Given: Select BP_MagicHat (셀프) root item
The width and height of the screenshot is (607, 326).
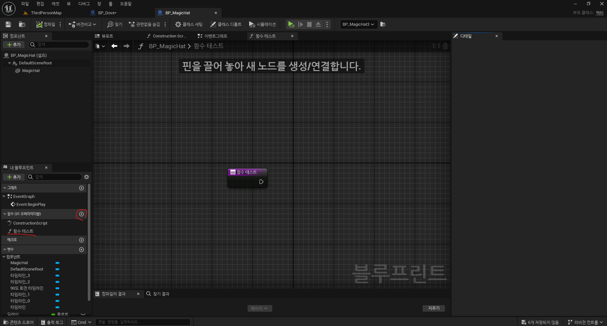Looking at the screenshot, I should pyautogui.click(x=29, y=55).
